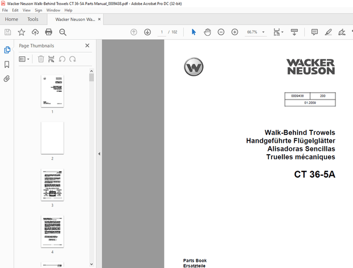Viewport: 353px width, 268px height.
Task: Delete selected page with trash icon
Action: coord(41,59)
